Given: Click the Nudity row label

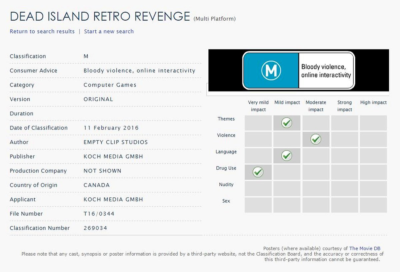Looking at the screenshot, I should point(226,184).
